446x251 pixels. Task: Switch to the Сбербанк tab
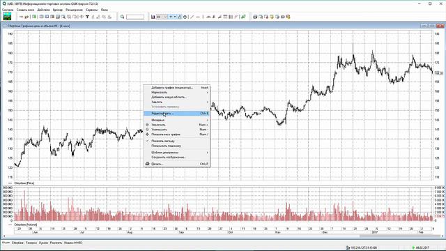click(x=17, y=243)
